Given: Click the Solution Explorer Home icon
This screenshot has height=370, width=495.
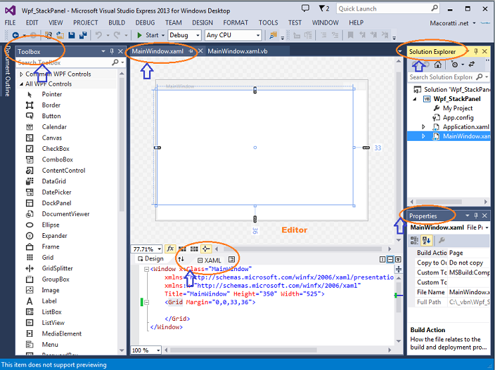Looking at the screenshot, I should click(x=438, y=64).
